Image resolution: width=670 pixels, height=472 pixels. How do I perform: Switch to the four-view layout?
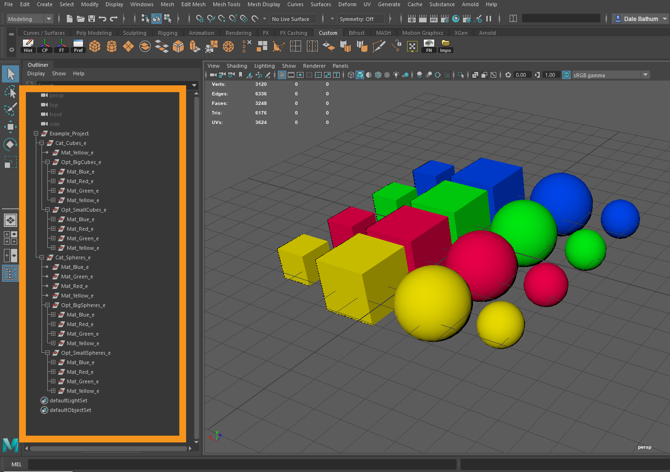click(10, 238)
